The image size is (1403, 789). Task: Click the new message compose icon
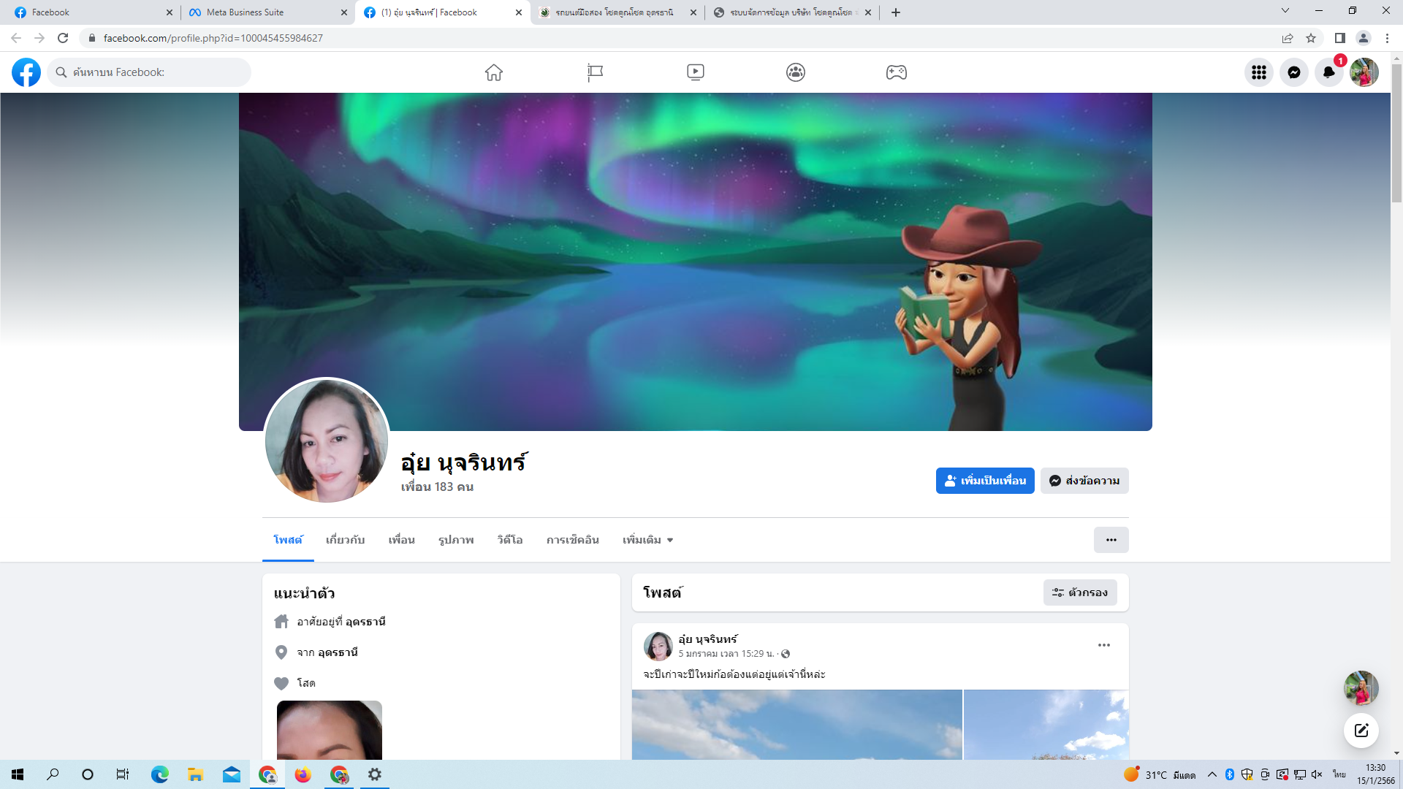pos(1361,730)
